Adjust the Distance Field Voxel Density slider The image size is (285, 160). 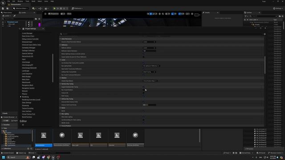pos(149,105)
